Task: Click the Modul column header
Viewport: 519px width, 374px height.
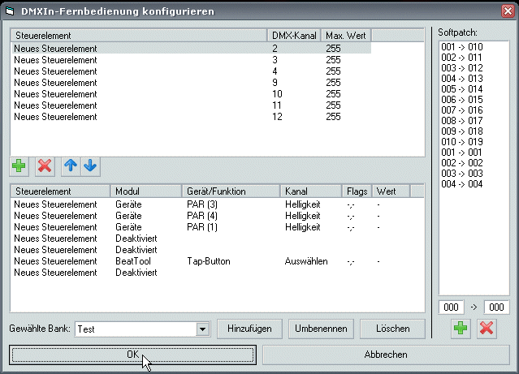Action: 146,191
